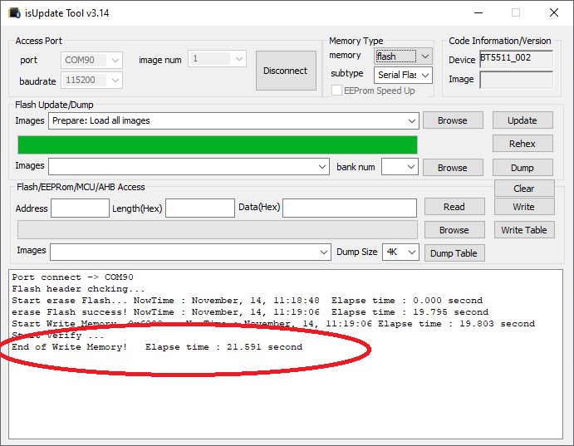
Task: Click the Rehex button
Action: (522, 144)
